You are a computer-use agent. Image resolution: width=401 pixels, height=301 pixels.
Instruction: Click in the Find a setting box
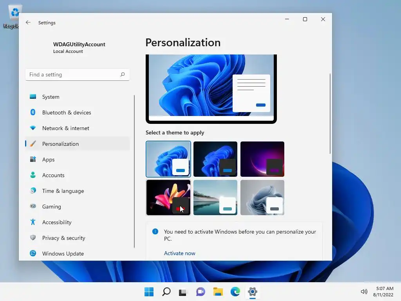click(78, 74)
